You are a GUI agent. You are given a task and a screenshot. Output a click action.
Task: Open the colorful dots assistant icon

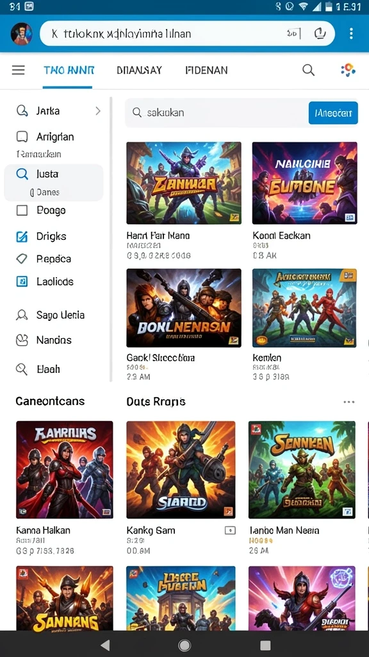click(348, 70)
